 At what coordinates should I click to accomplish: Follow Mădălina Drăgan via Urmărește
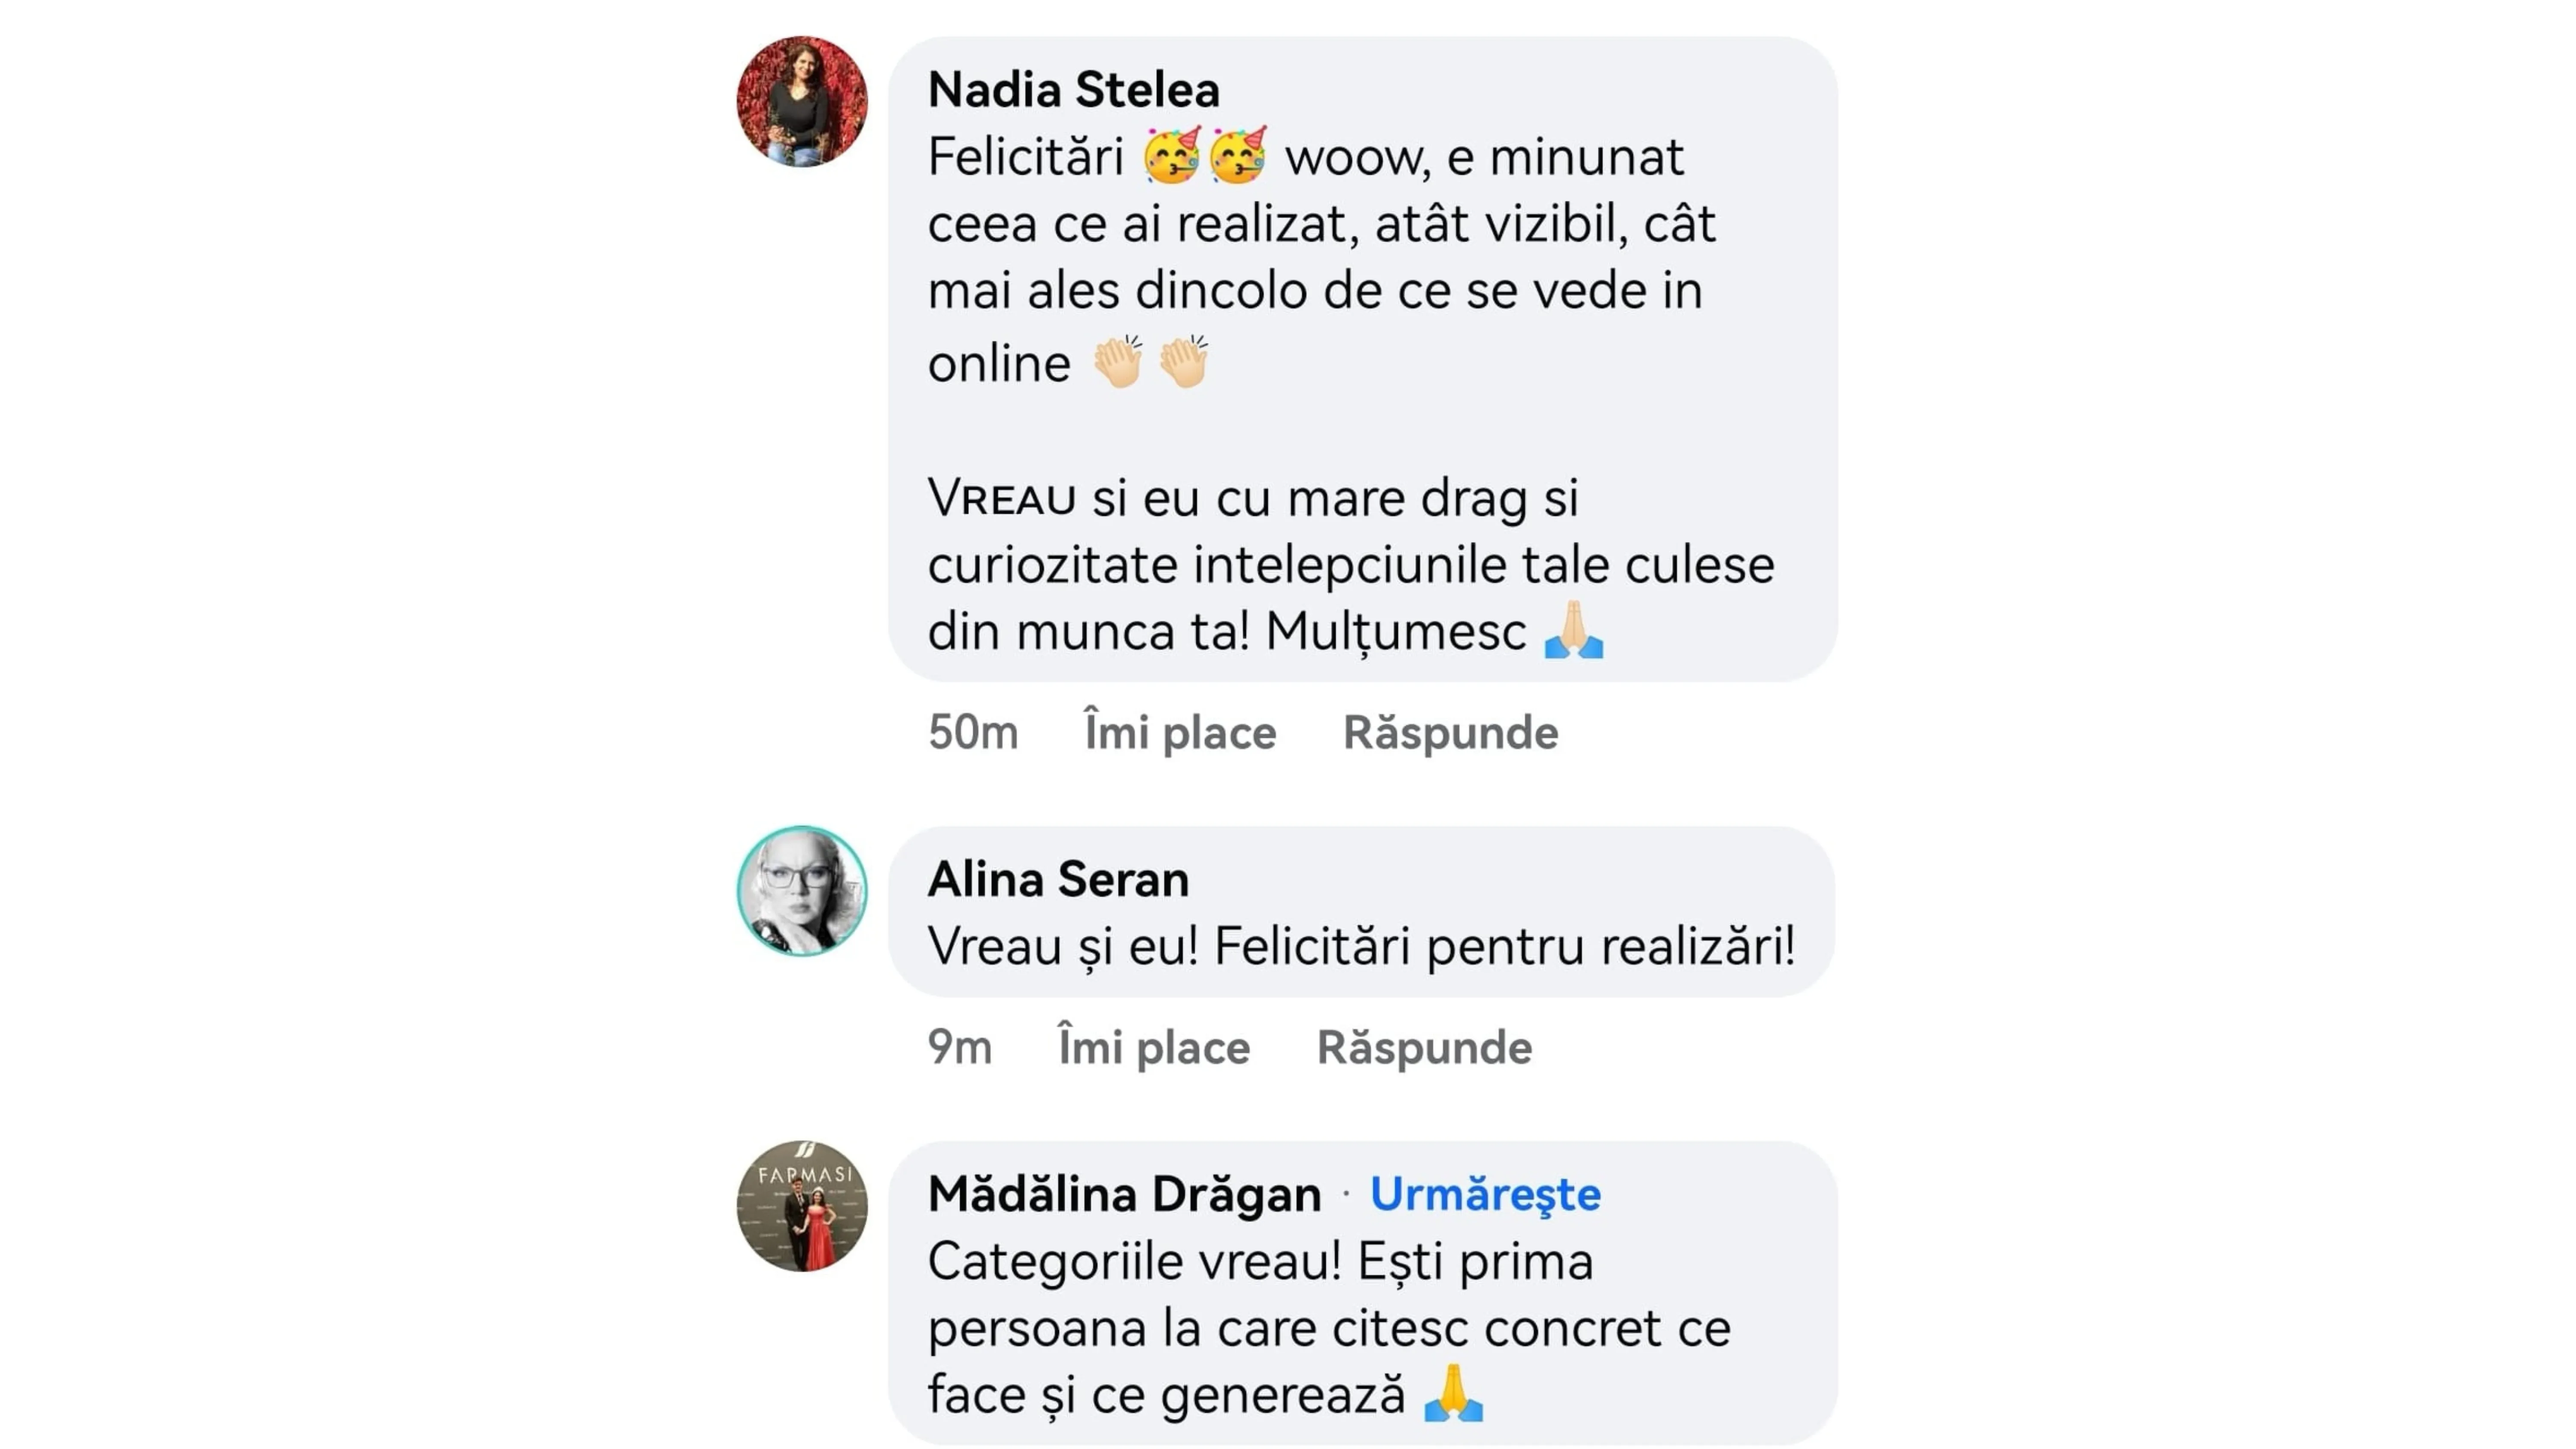[1485, 1194]
